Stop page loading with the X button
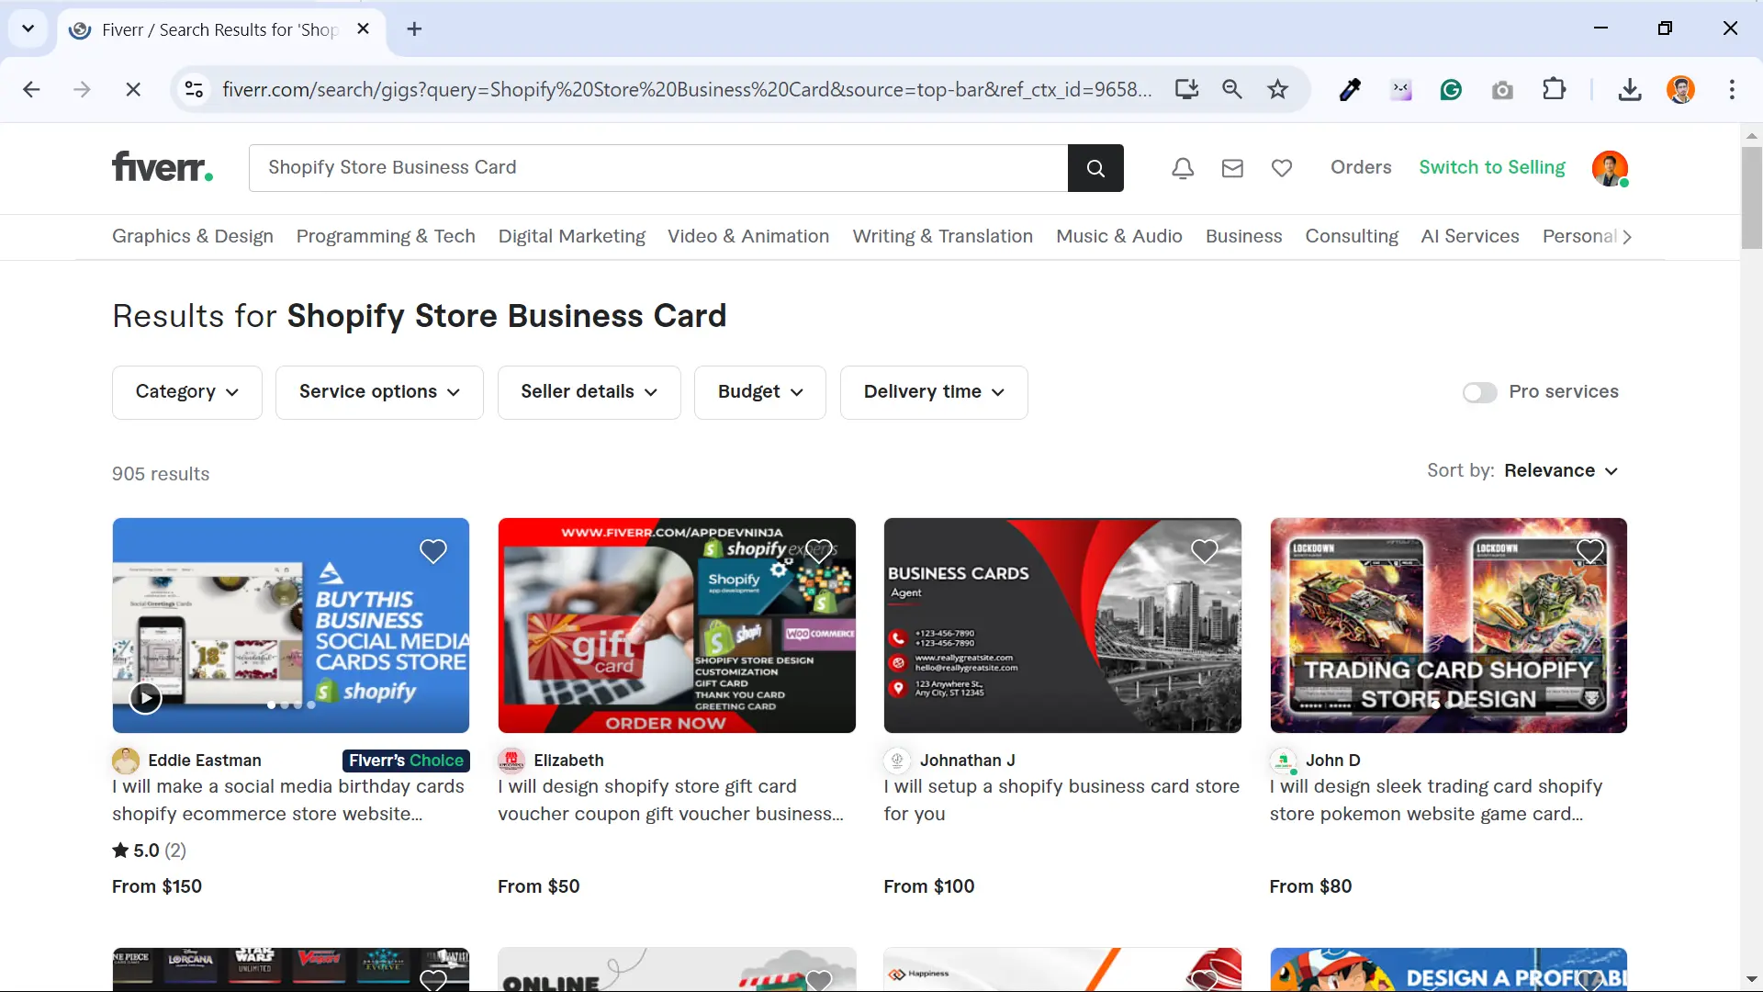1763x992 pixels. click(x=133, y=89)
